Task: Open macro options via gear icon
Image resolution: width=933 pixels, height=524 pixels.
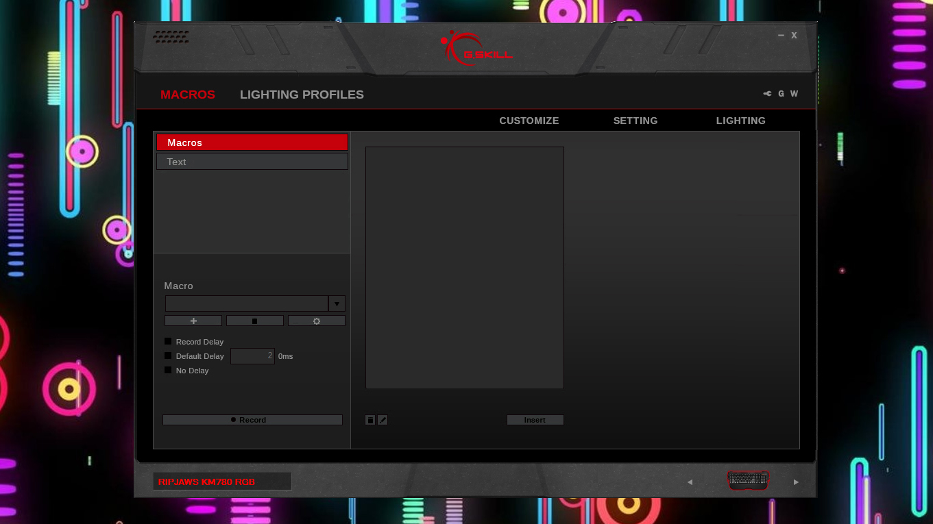Action: point(317,321)
